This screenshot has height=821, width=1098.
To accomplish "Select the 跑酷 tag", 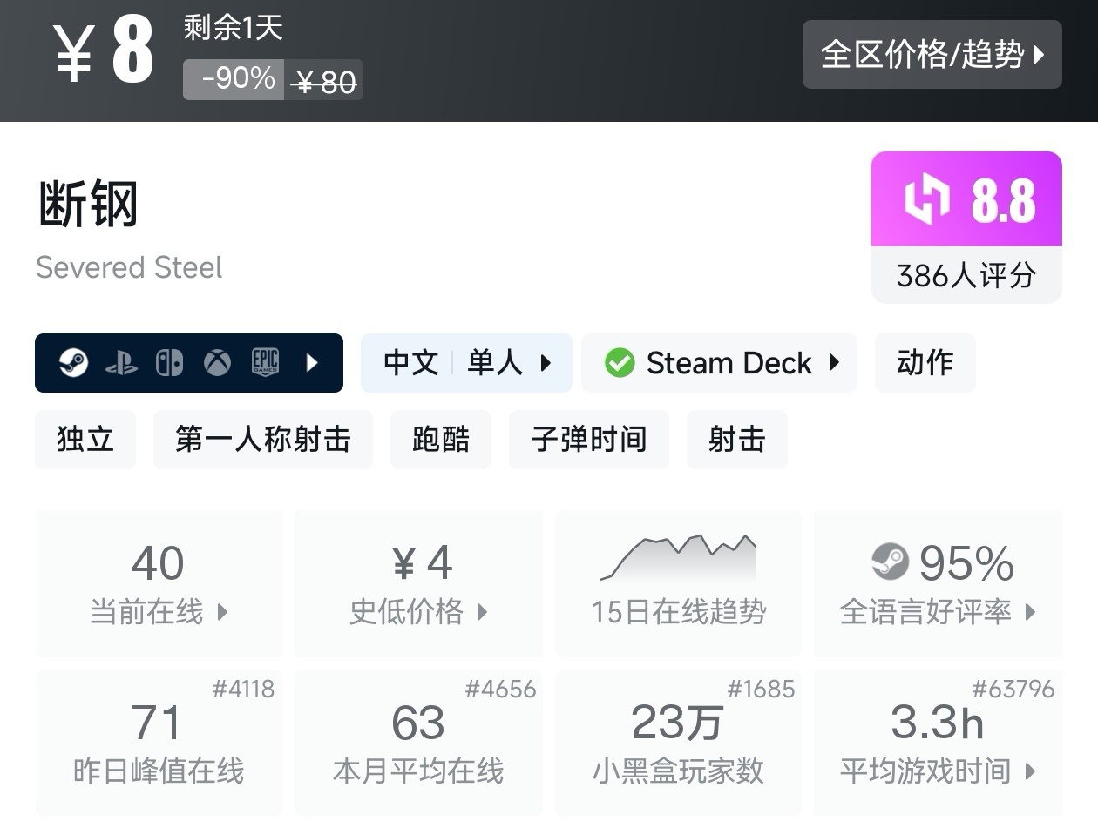I will (x=440, y=440).
